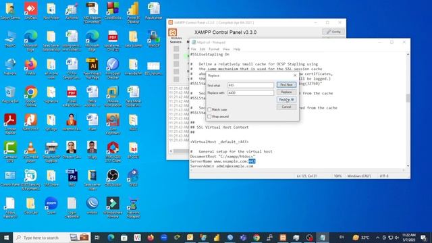Open the Notepad File menu
Screen dimensions: 432x243
pos(194,49)
